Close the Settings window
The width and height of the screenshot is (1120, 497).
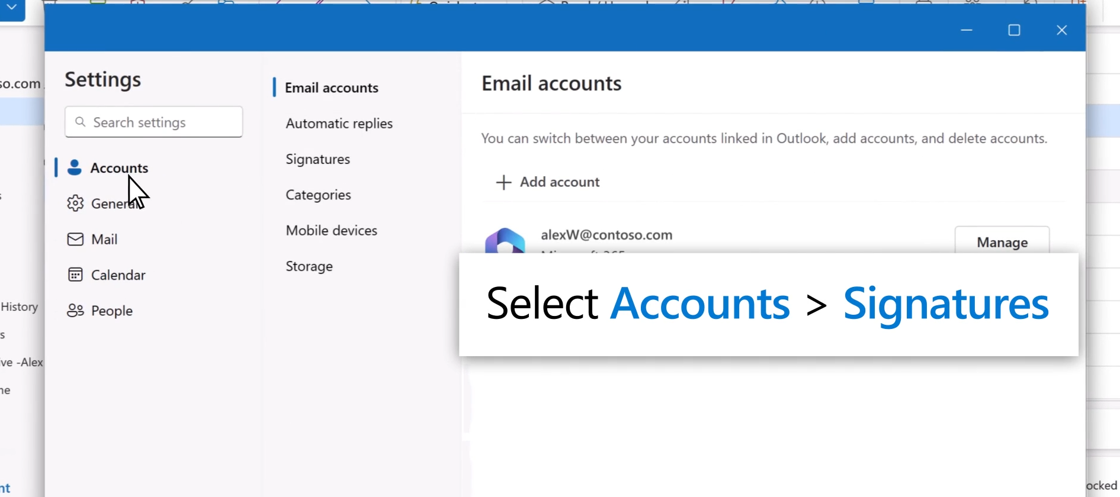[x=1061, y=30]
